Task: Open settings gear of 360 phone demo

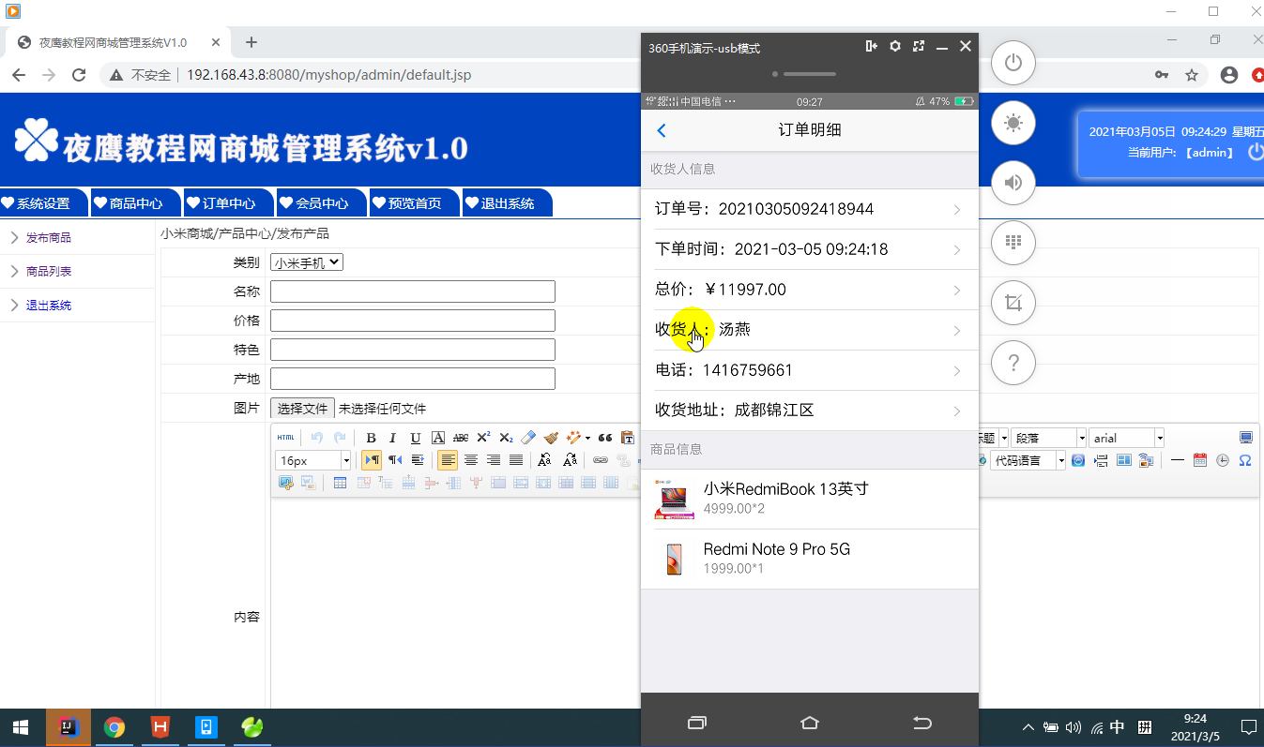Action: pyautogui.click(x=895, y=46)
